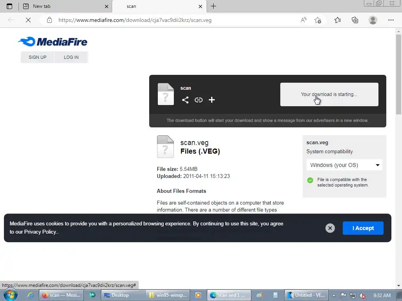The height and width of the screenshot is (301, 402).
Task: Close the scan tab
Action: 200,6
